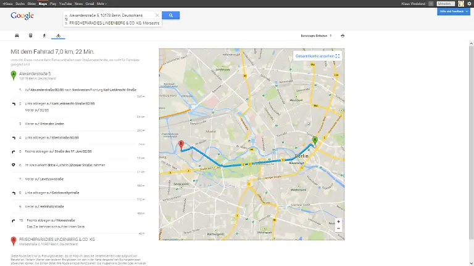
Task: Click red destination marker B on map
Action: coord(181,144)
